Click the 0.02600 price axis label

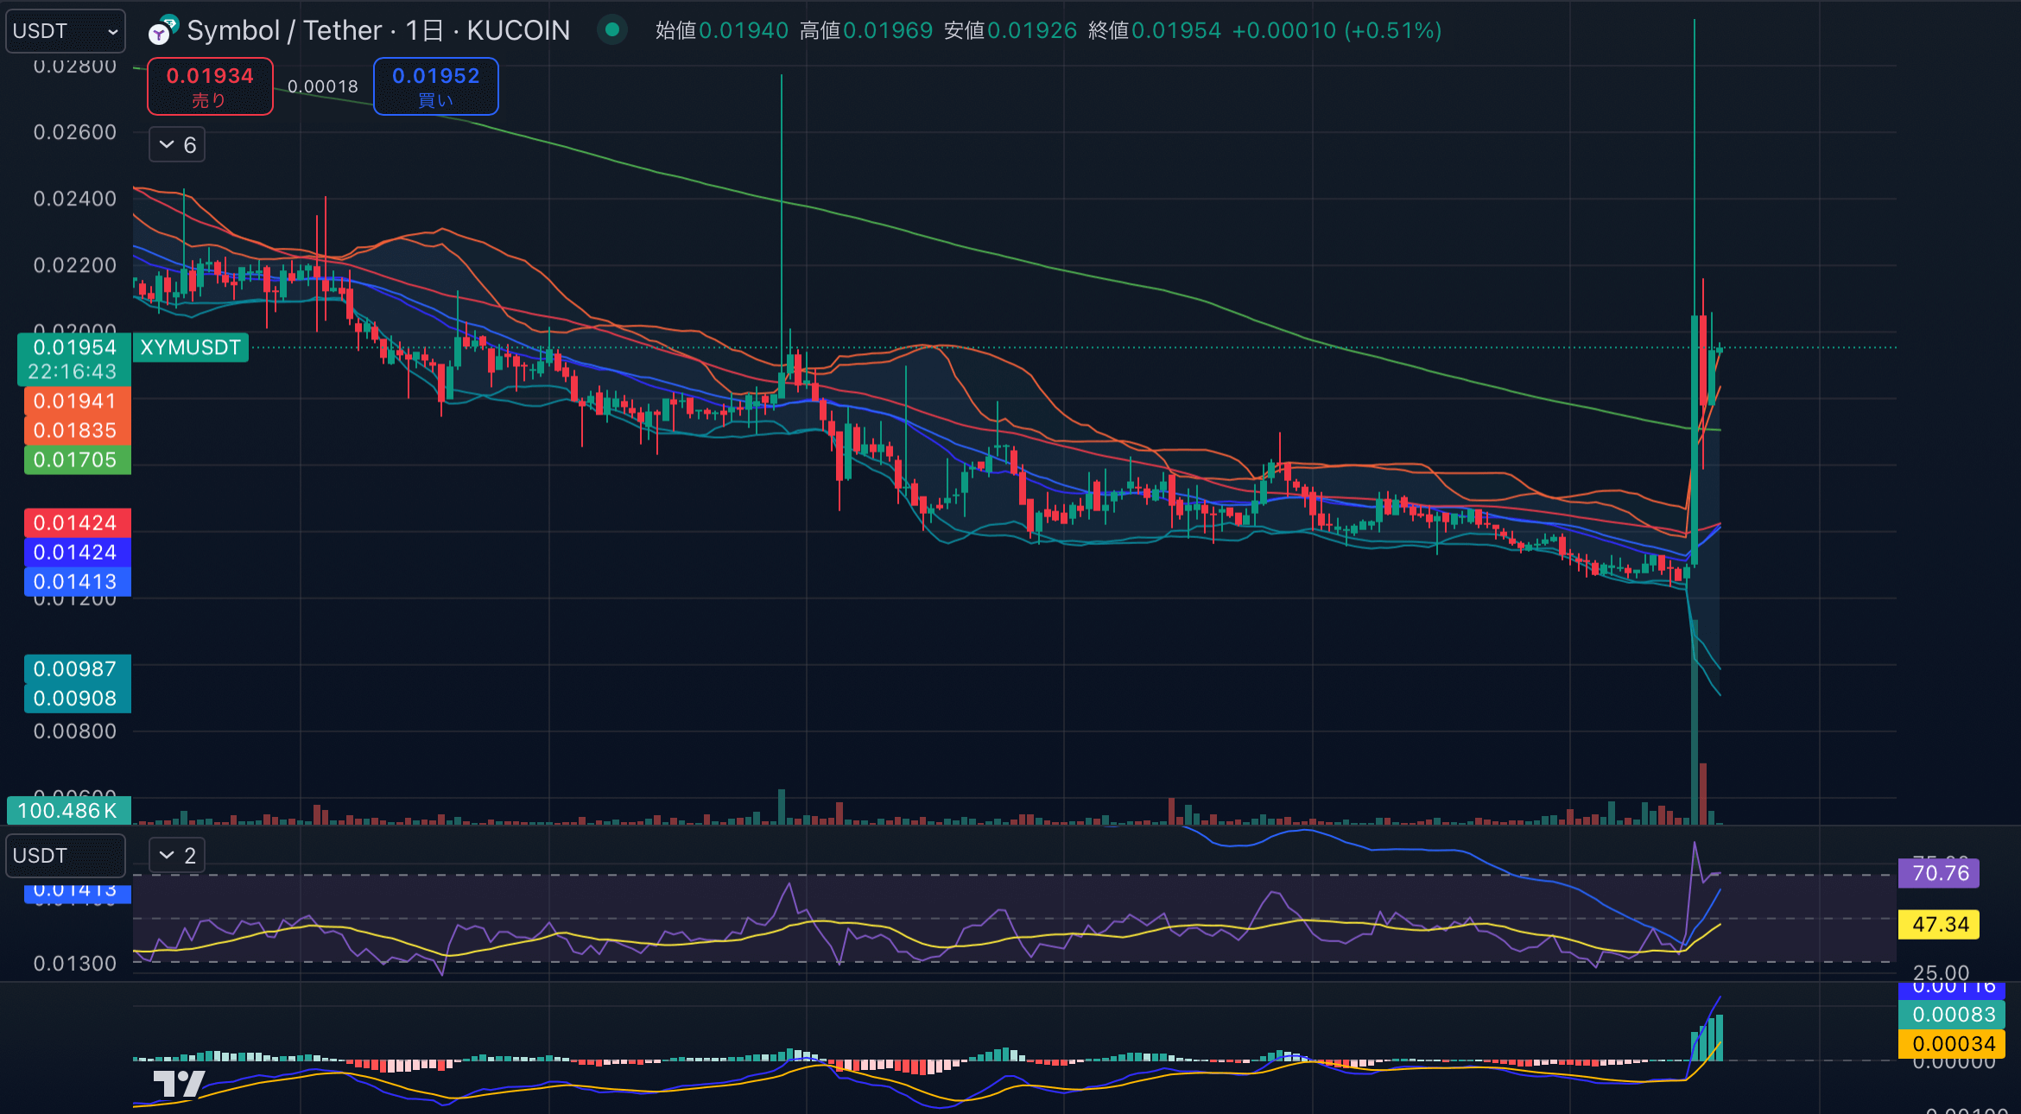pos(75,132)
